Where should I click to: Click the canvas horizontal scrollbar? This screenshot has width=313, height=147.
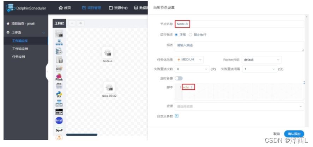point(82,135)
